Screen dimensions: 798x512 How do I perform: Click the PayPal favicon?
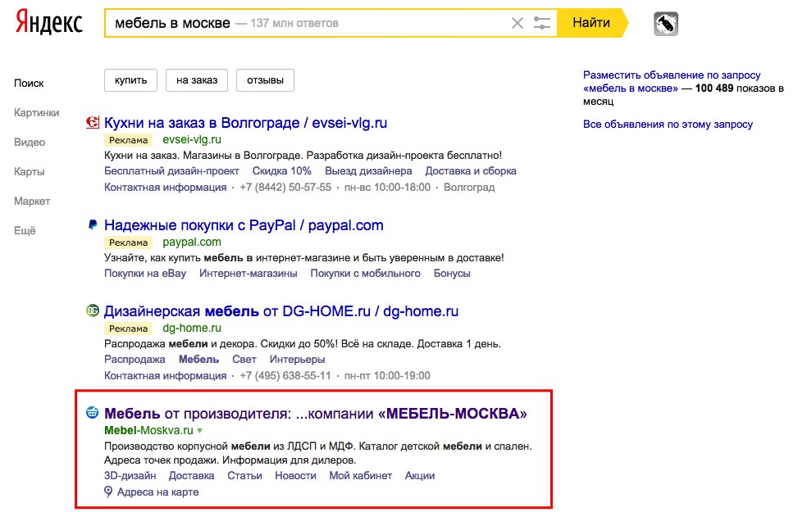click(92, 224)
